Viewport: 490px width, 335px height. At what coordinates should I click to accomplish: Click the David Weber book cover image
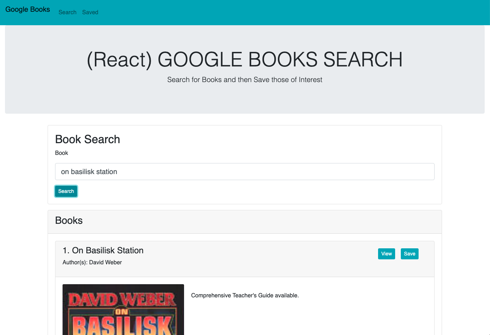pos(123,309)
